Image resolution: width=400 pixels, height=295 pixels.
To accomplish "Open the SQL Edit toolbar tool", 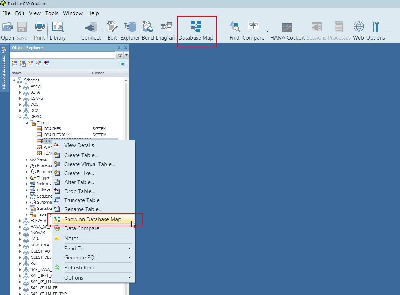I will click(112, 31).
